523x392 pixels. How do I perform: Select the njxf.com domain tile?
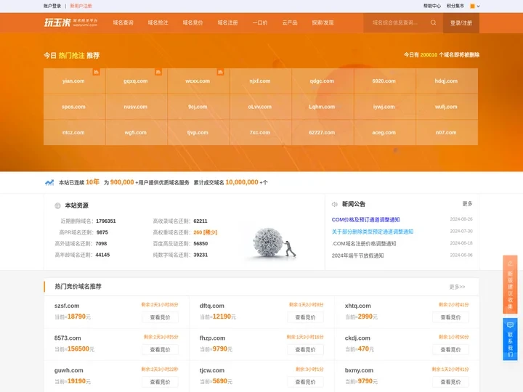click(x=260, y=81)
